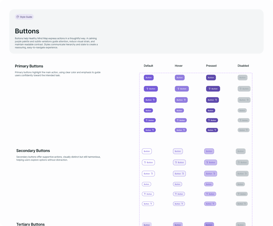
Task: Click primary Pressed large button without icon
Action: 211,78
